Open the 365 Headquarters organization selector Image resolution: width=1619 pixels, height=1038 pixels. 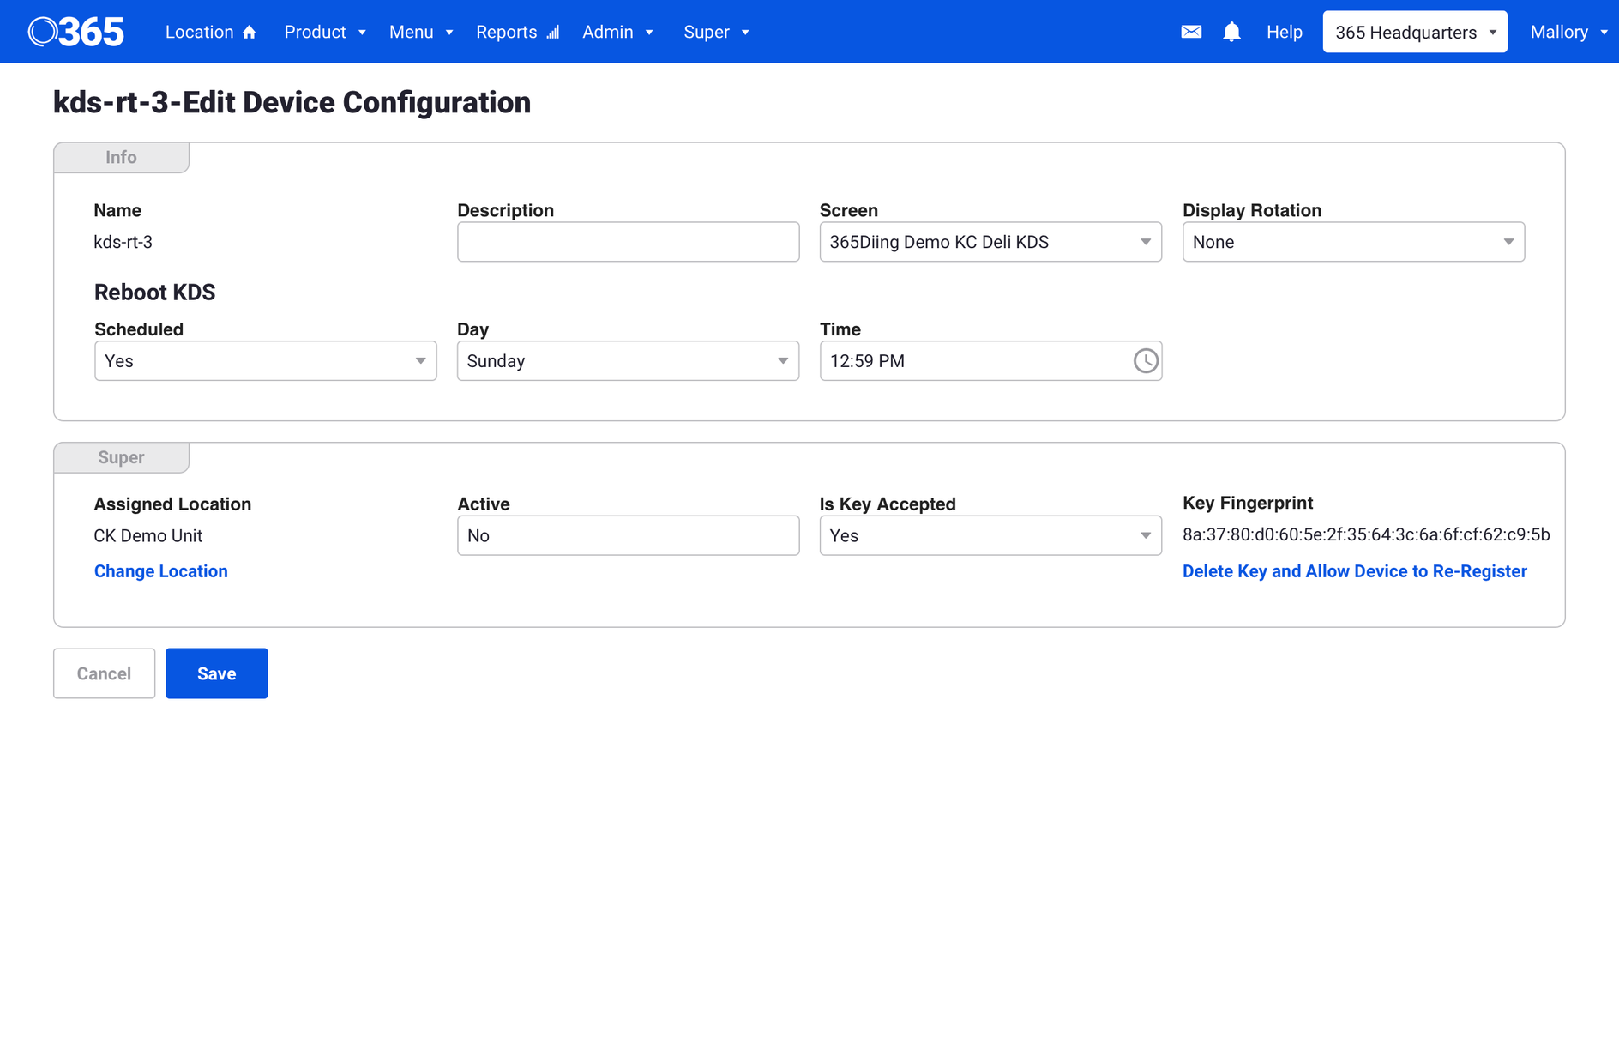1414,32
